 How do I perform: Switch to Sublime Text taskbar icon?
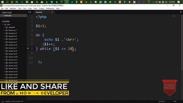67,2
